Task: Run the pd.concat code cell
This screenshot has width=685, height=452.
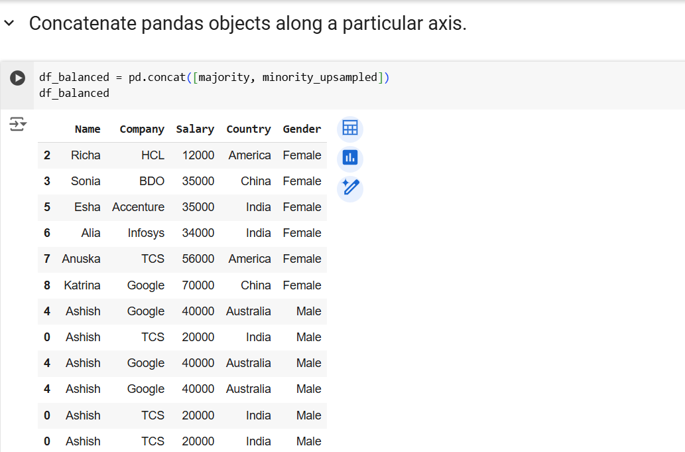Action: [18, 78]
